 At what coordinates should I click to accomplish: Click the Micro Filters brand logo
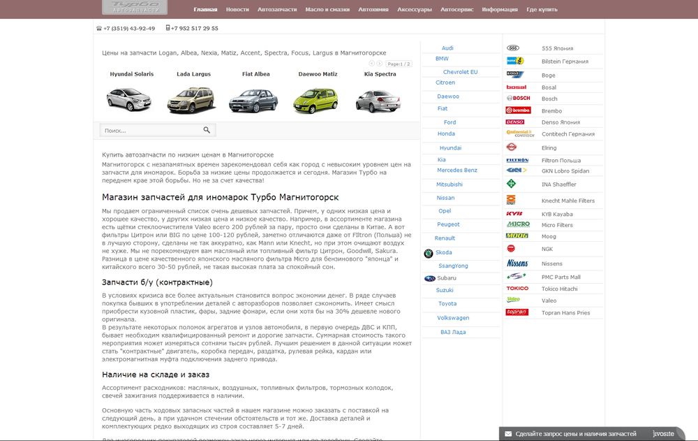[x=518, y=224]
